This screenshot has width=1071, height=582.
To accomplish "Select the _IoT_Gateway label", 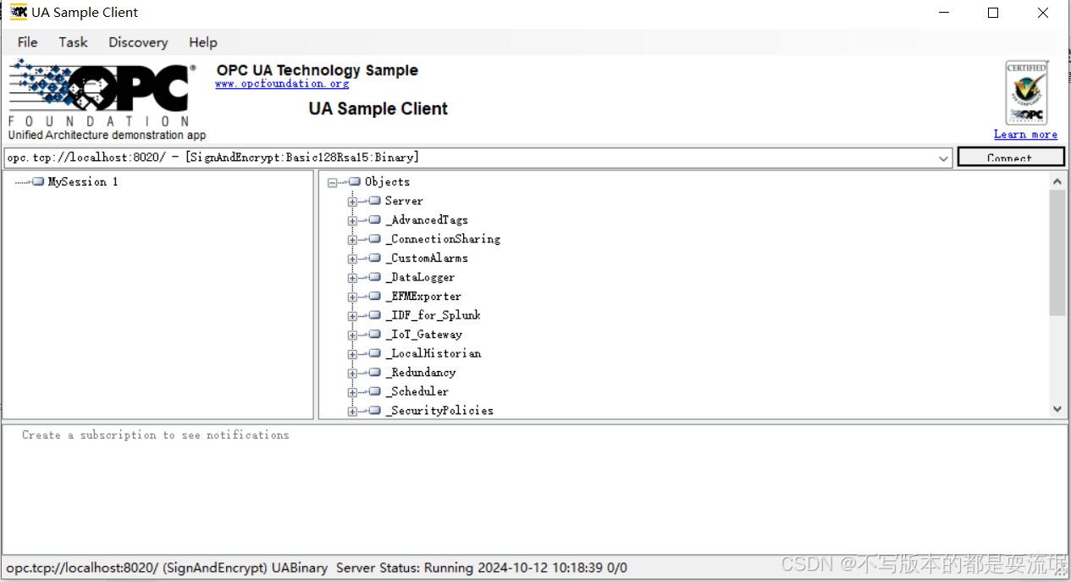I will (423, 335).
